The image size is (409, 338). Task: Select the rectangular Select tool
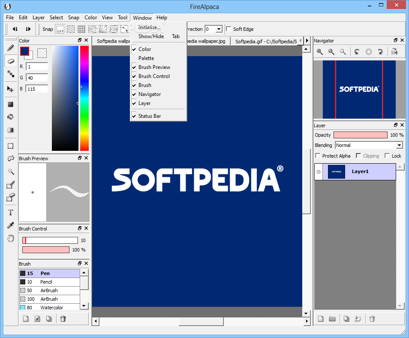(x=10, y=146)
